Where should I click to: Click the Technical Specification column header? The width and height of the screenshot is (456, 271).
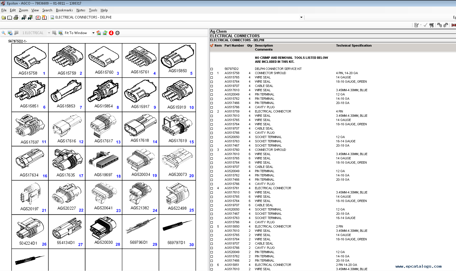[x=354, y=45]
